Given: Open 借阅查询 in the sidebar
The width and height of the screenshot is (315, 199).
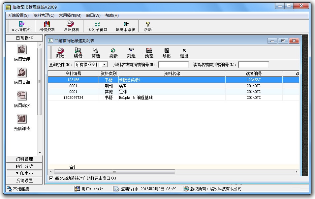Looking at the screenshot, I should coord(22,76).
